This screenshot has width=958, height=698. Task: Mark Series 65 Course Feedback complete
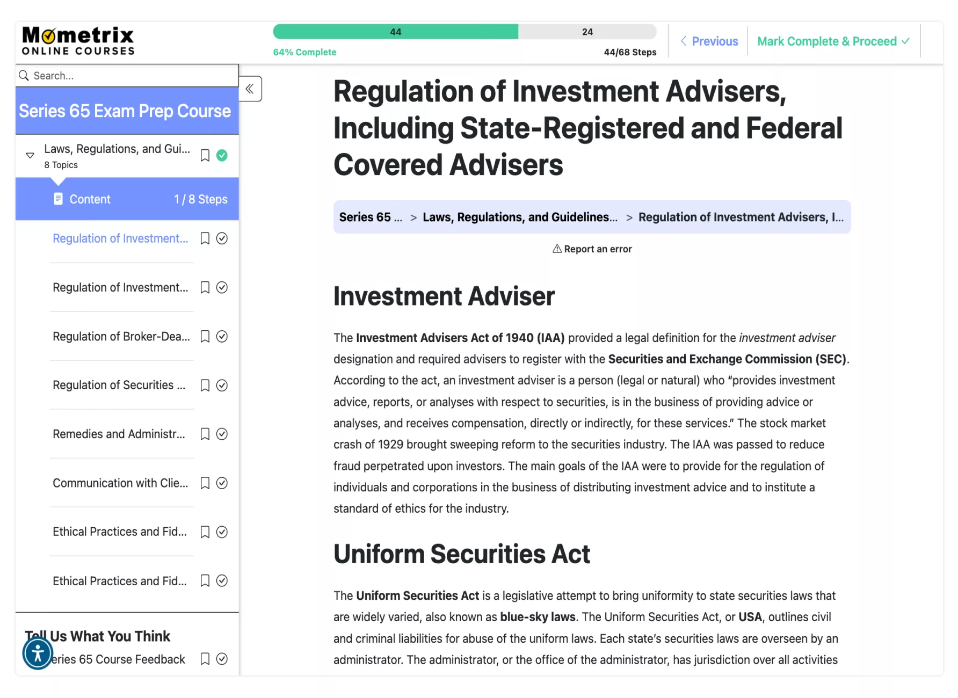pyautogui.click(x=222, y=659)
